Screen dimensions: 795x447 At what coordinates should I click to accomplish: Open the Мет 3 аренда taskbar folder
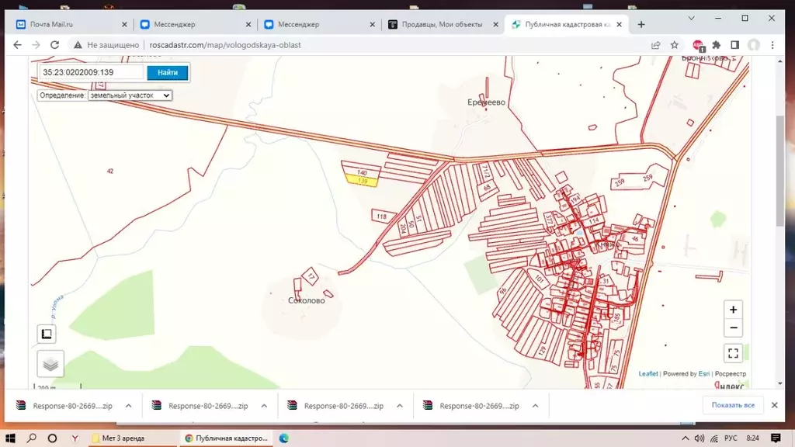click(x=123, y=438)
